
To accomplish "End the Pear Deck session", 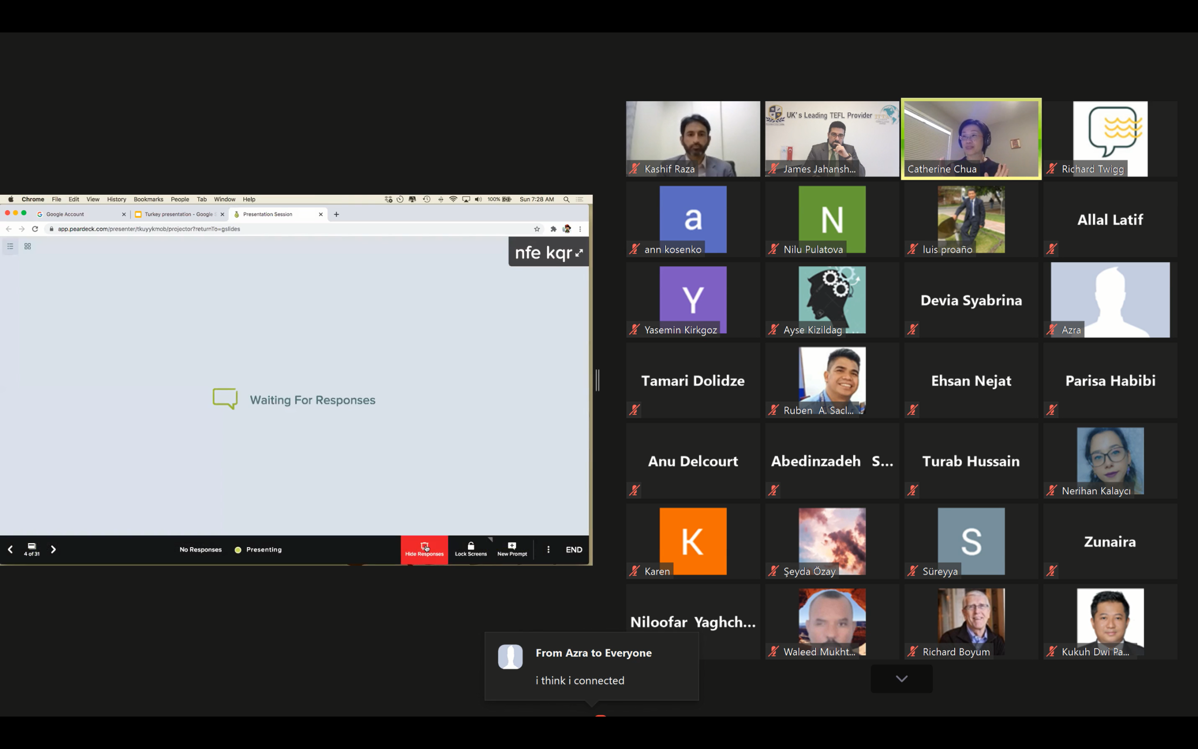I will tap(574, 550).
